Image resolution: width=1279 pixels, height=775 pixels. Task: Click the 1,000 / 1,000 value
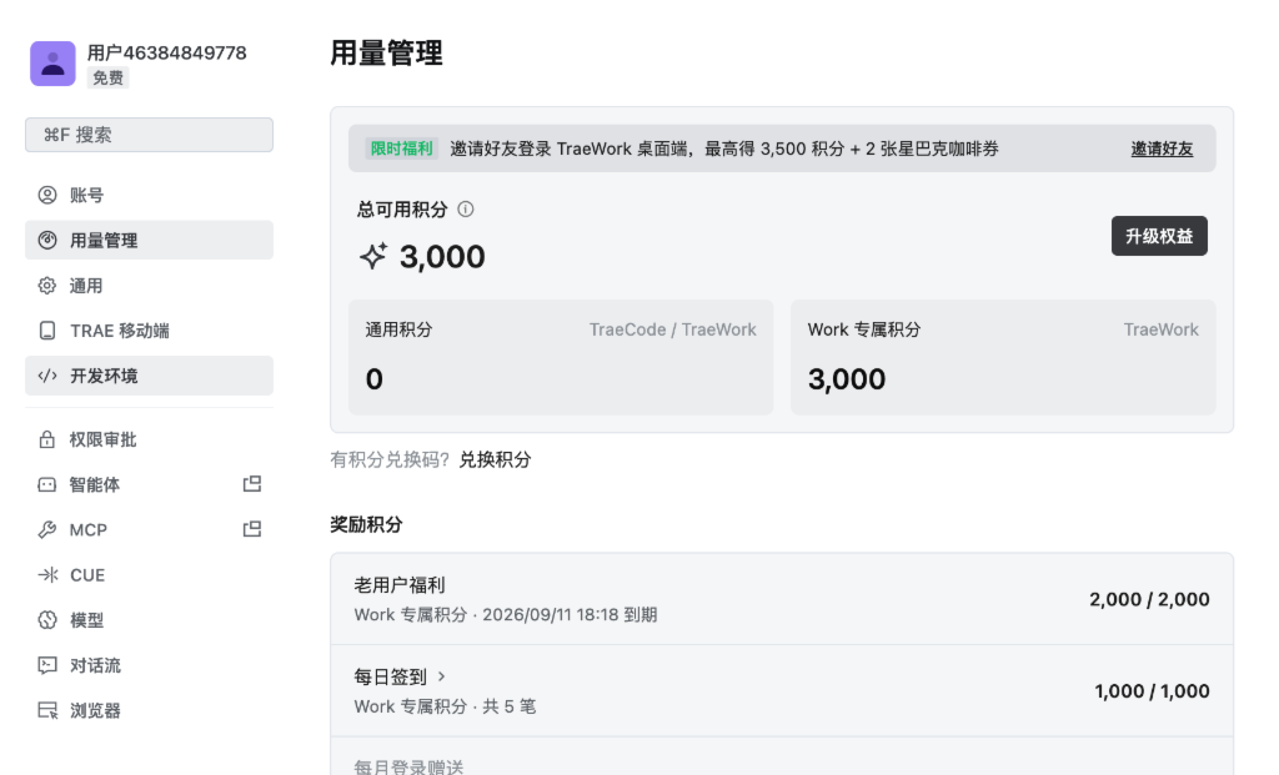(1152, 691)
